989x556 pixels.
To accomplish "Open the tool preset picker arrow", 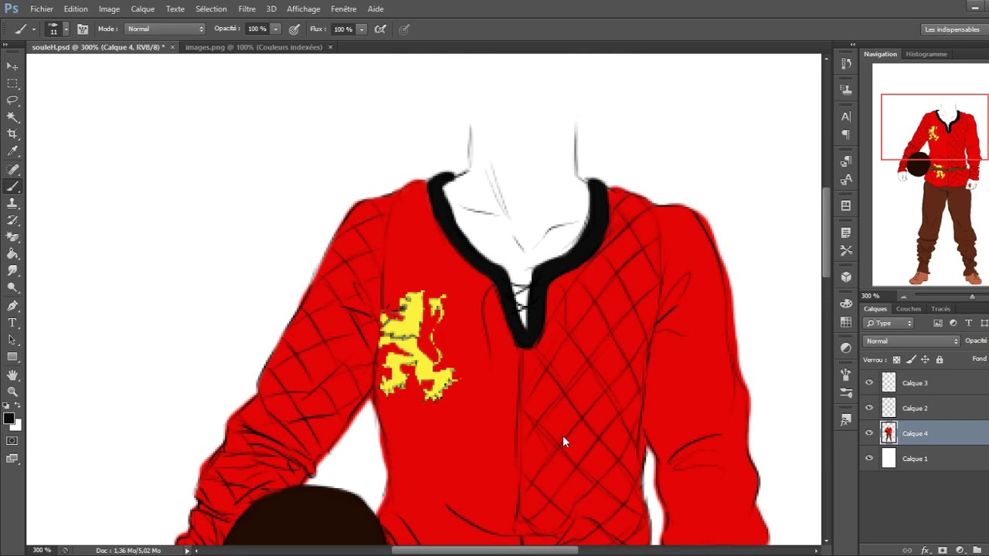I will [33, 29].
